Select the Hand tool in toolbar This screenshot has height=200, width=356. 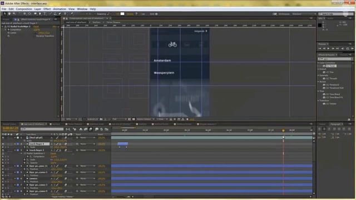point(9,14)
